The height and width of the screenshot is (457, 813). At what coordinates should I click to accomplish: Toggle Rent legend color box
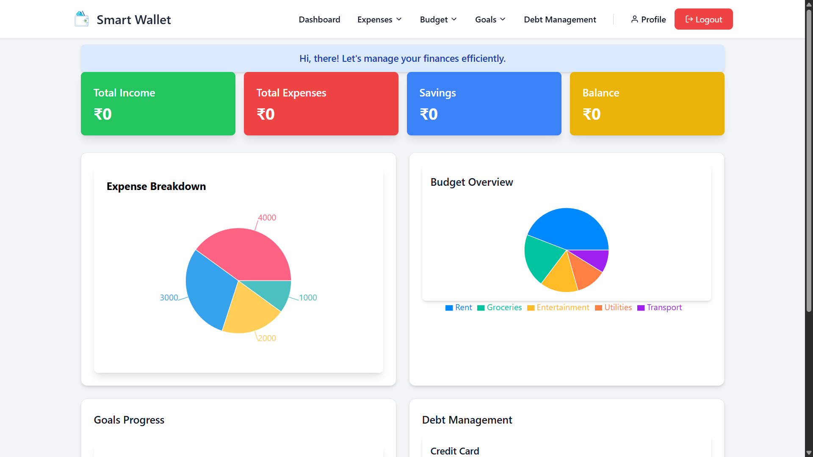click(x=449, y=308)
